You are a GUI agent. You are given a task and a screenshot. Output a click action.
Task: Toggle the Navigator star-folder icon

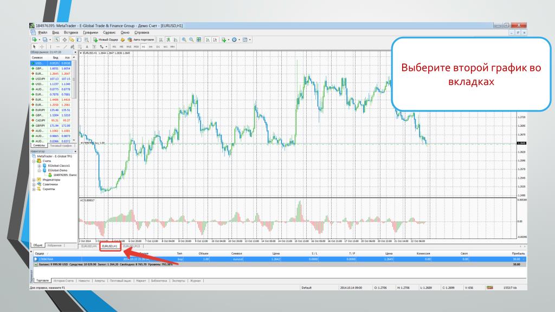[x=72, y=40]
